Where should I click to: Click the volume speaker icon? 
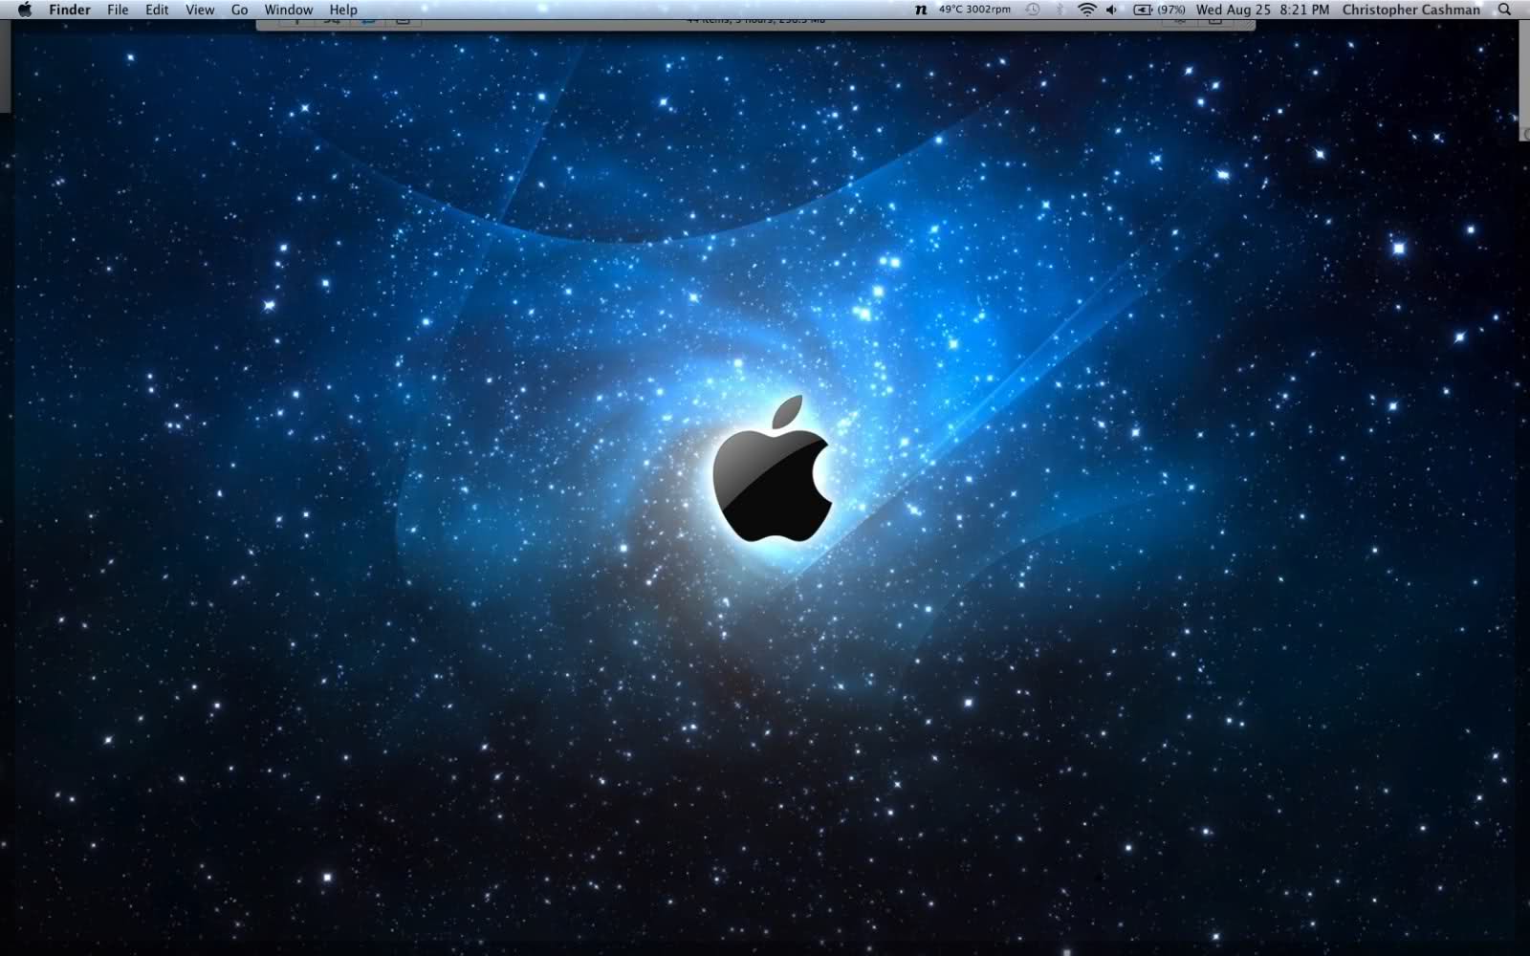(x=1112, y=10)
